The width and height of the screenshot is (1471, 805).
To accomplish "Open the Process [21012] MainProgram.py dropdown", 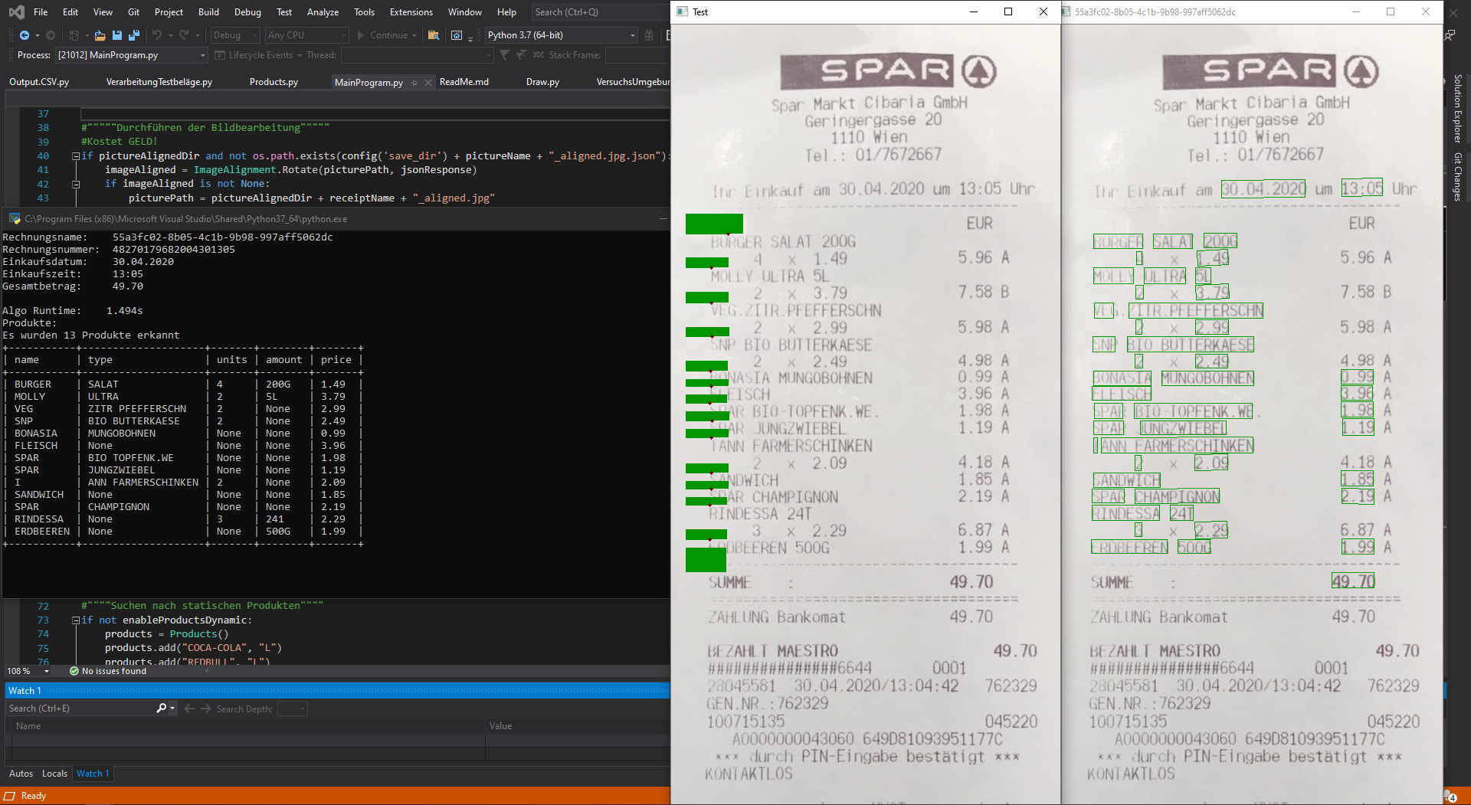I will pos(130,55).
